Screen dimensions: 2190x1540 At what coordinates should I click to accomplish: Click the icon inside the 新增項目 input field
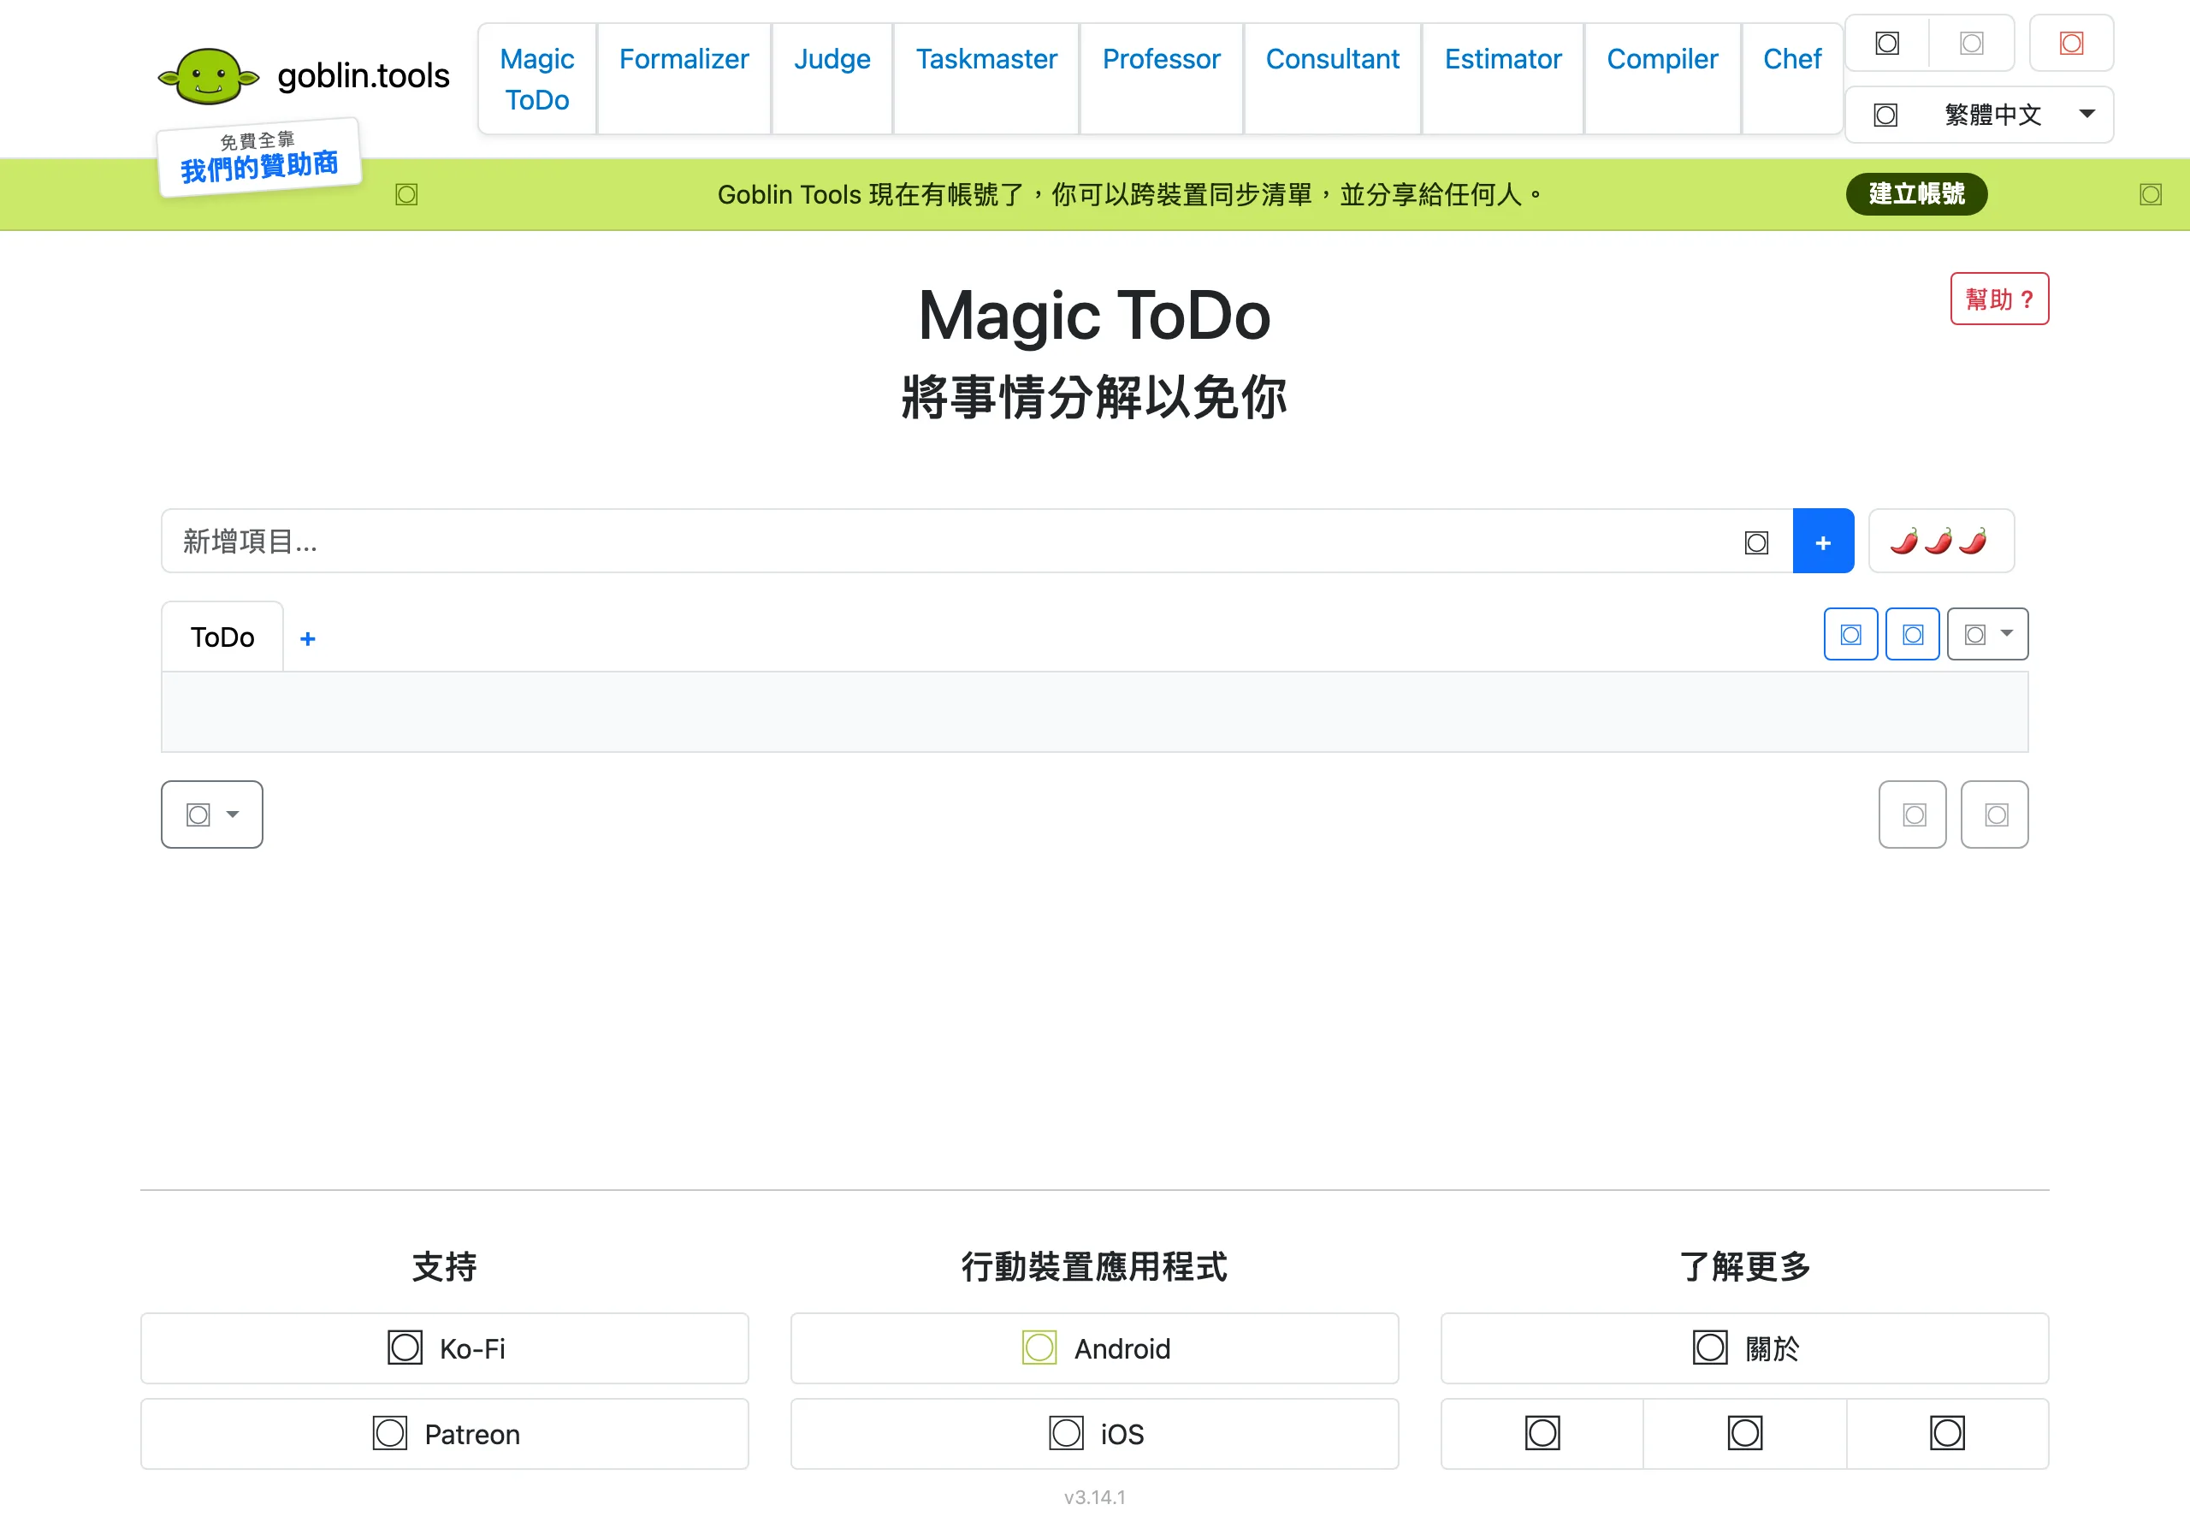pos(1756,543)
